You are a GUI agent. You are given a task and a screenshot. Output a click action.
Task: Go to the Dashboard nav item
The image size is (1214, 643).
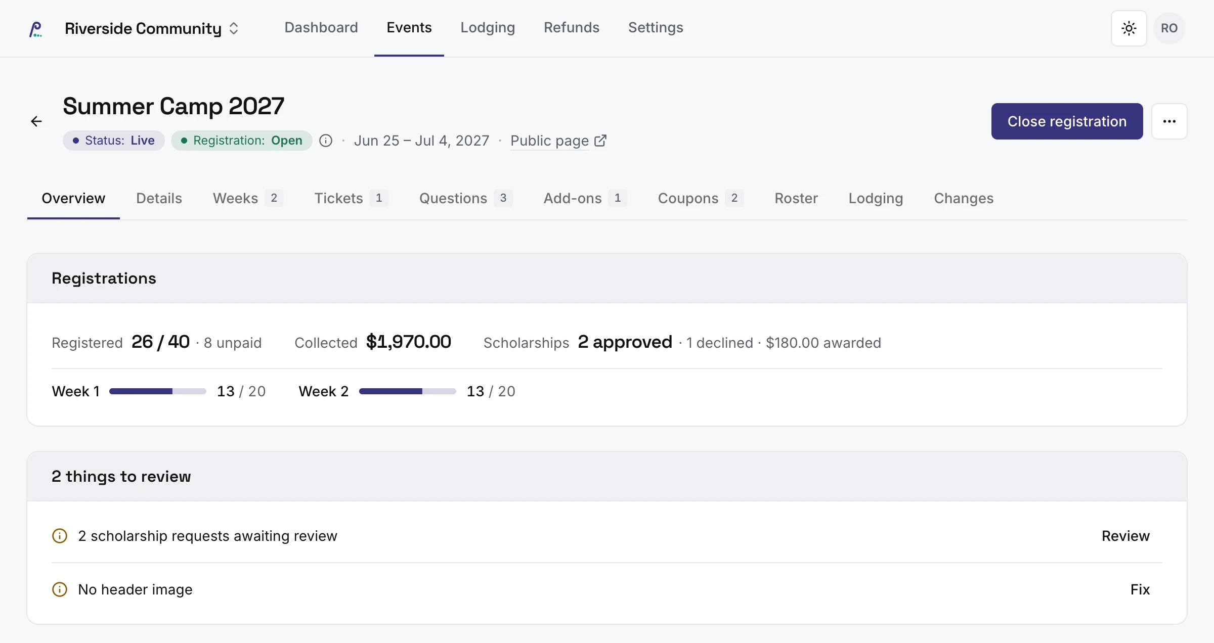[x=321, y=27]
